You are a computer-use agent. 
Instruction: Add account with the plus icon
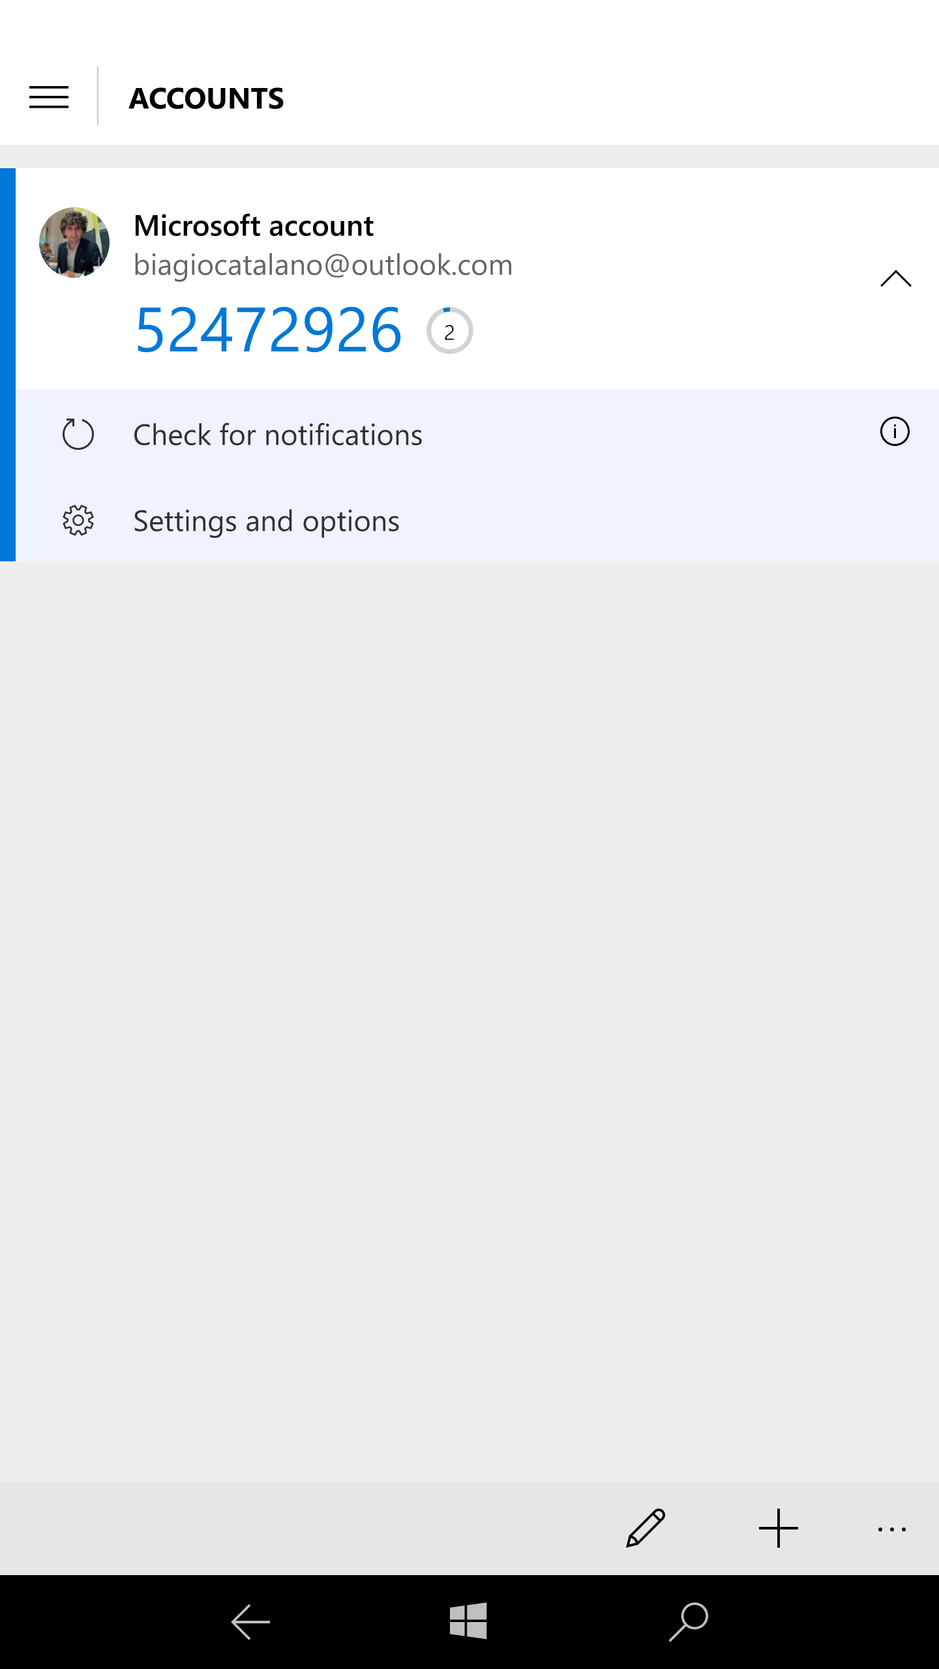(x=779, y=1528)
